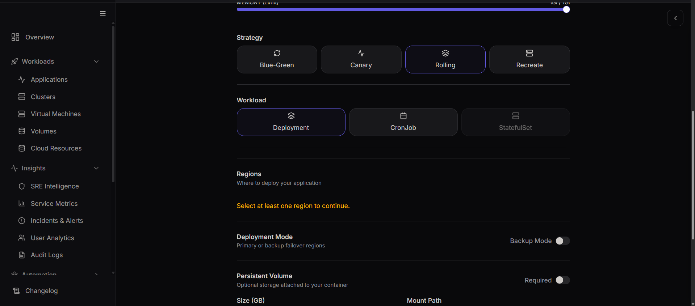Viewport: 695px width, 306px height.
Task: Click the memory limit slider handle
Action: pos(566,10)
